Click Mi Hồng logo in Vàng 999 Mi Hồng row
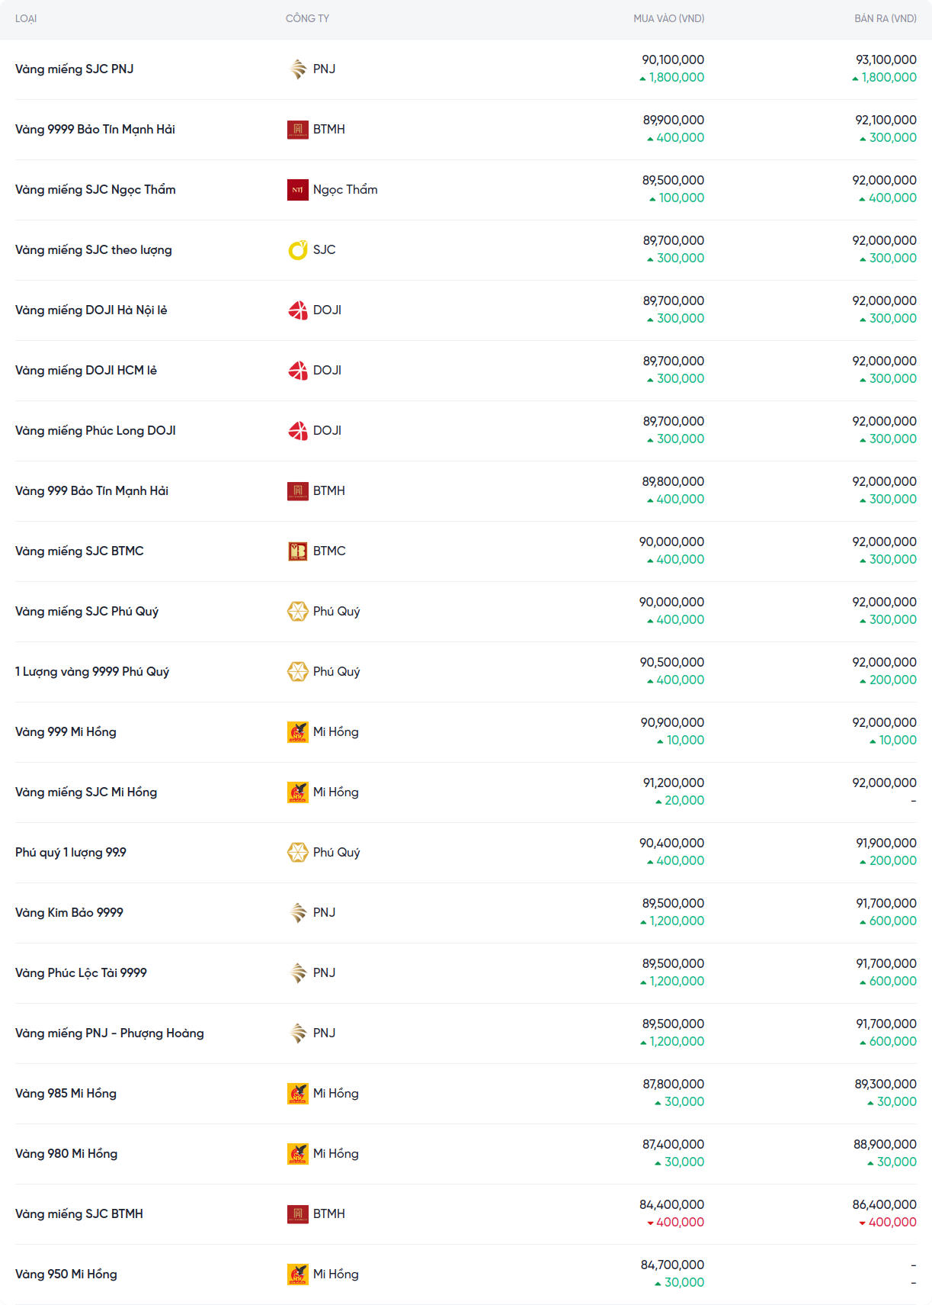 pyautogui.click(x=297, y=732)
